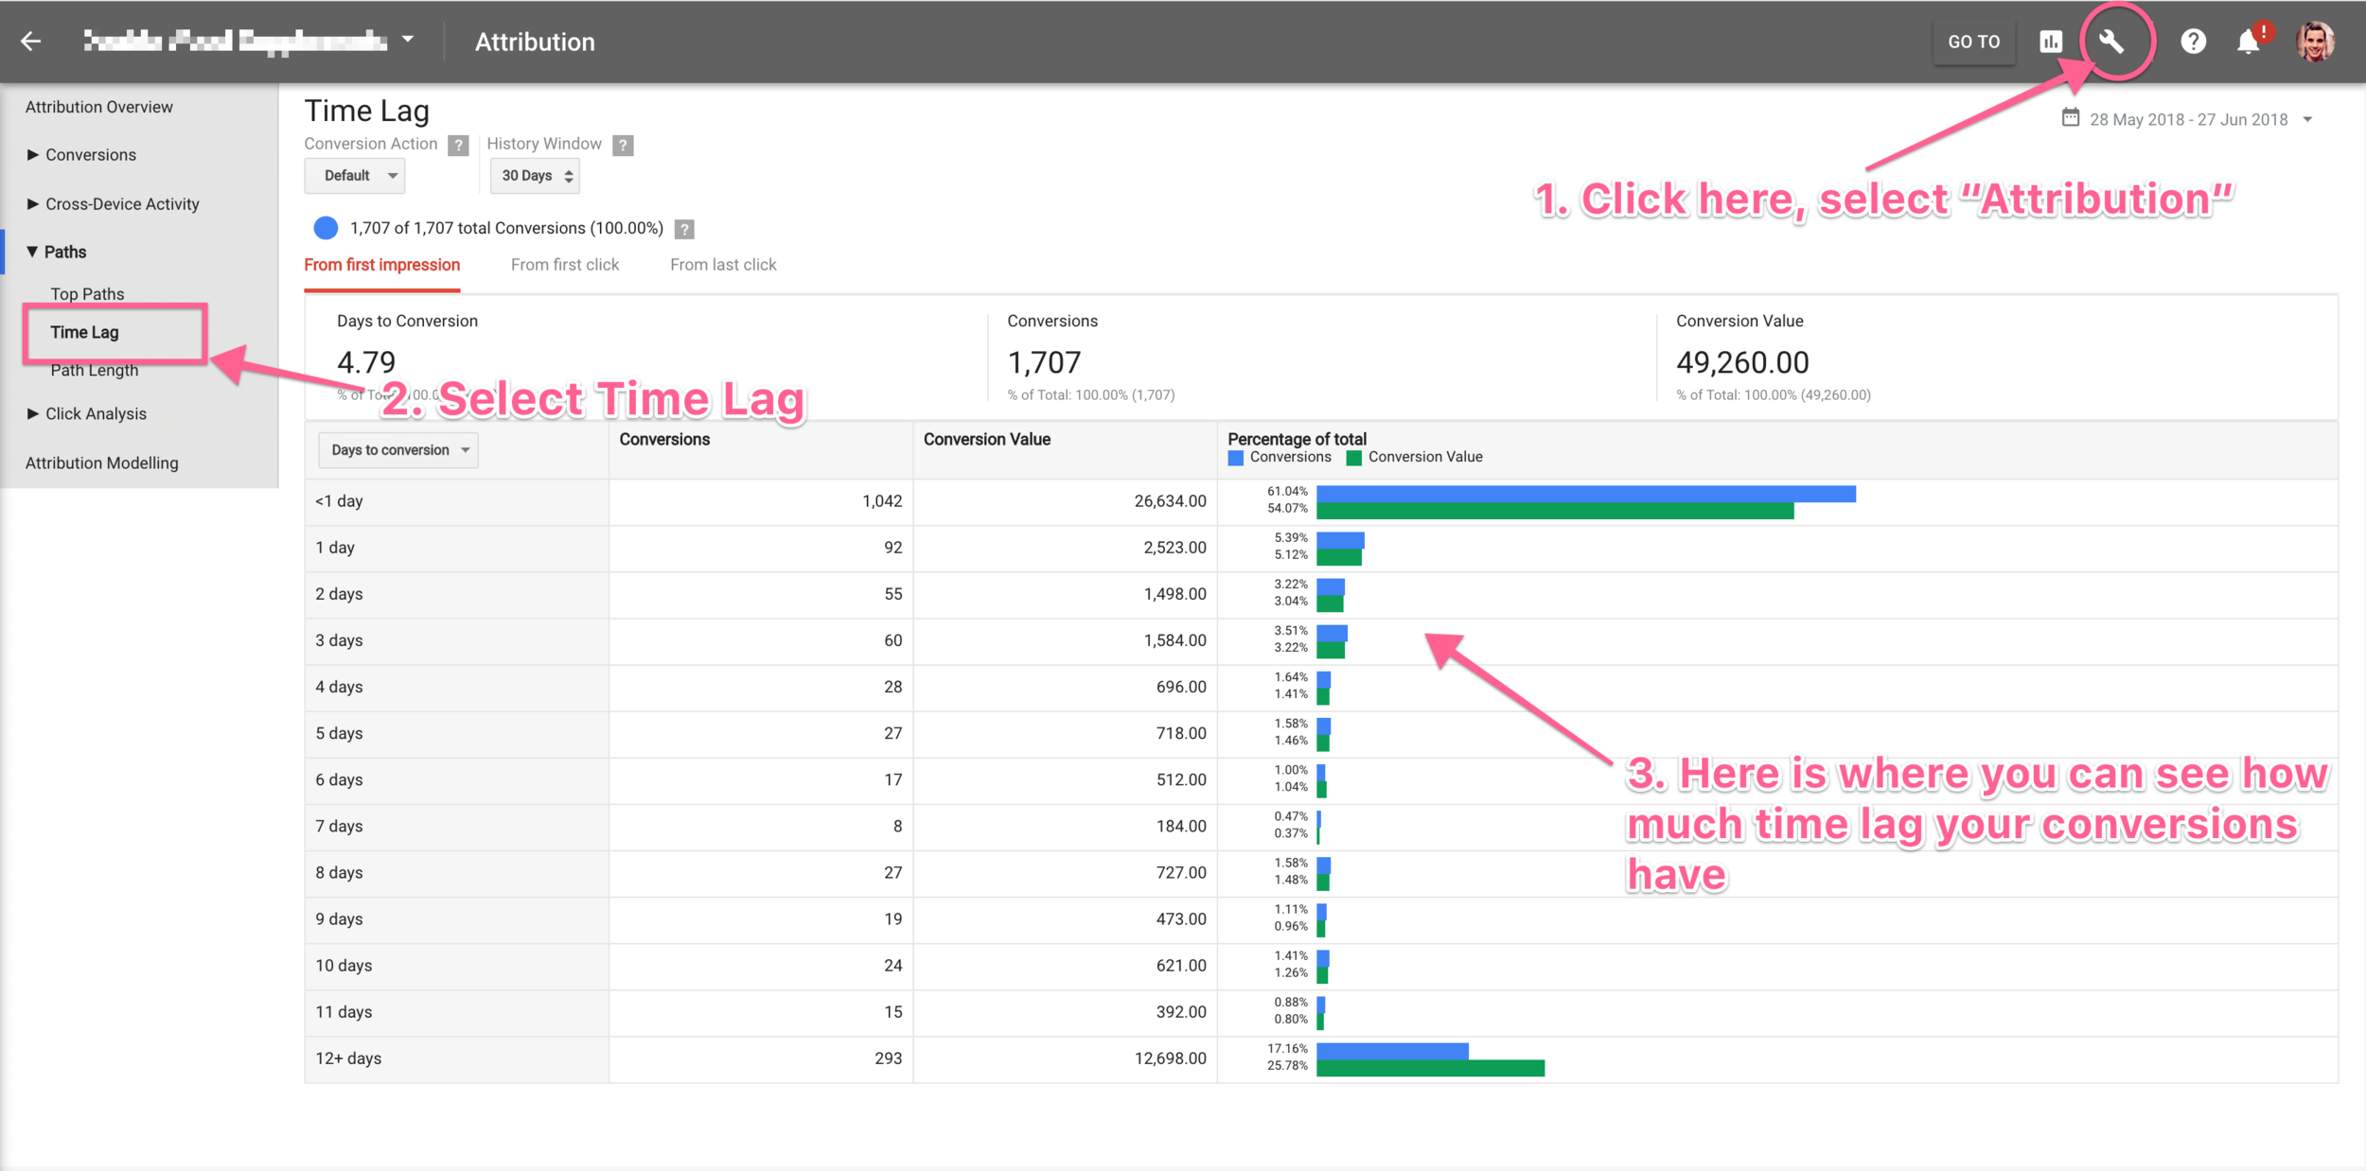The image size is (2366, 1171).
Task: Open Attribution Modelling in the sidebar
Action: coord(101,463)
